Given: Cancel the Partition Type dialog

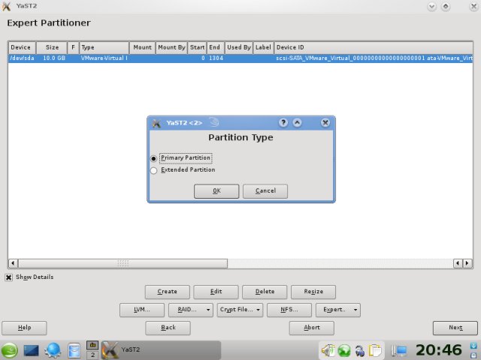Looking at the screenshot, I should pos(265,191).
